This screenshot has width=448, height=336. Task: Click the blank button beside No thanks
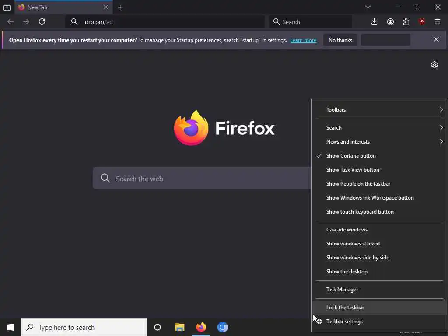pos(386,40)
